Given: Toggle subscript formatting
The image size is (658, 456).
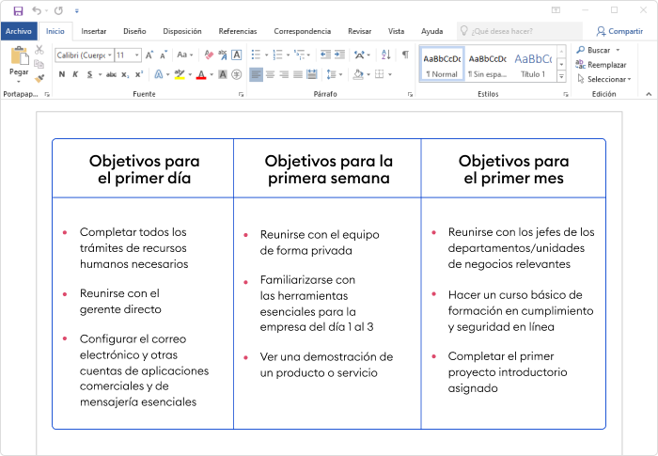Looking at the screenshot, I should [125, 74].
